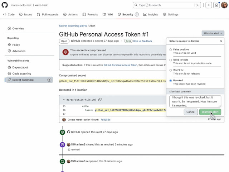
Task: Select the False positive reason
Action: (170, 49)
